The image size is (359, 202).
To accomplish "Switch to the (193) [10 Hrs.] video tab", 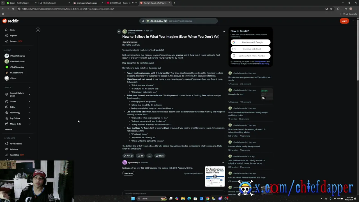I will click(121, 3).
